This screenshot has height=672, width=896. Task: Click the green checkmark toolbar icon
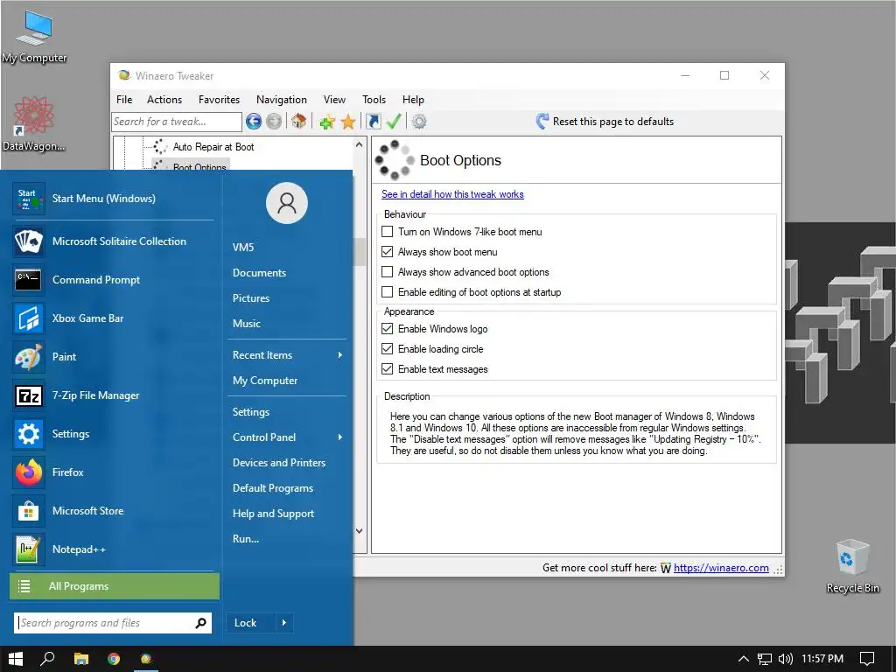(394, 121)
